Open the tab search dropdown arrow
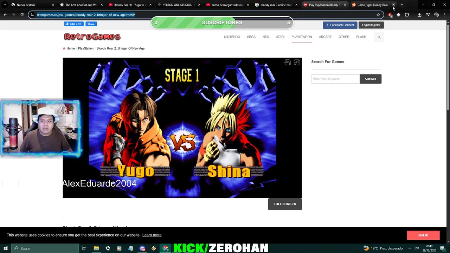The height and width of the screenshot is (253, 450). 5,5
